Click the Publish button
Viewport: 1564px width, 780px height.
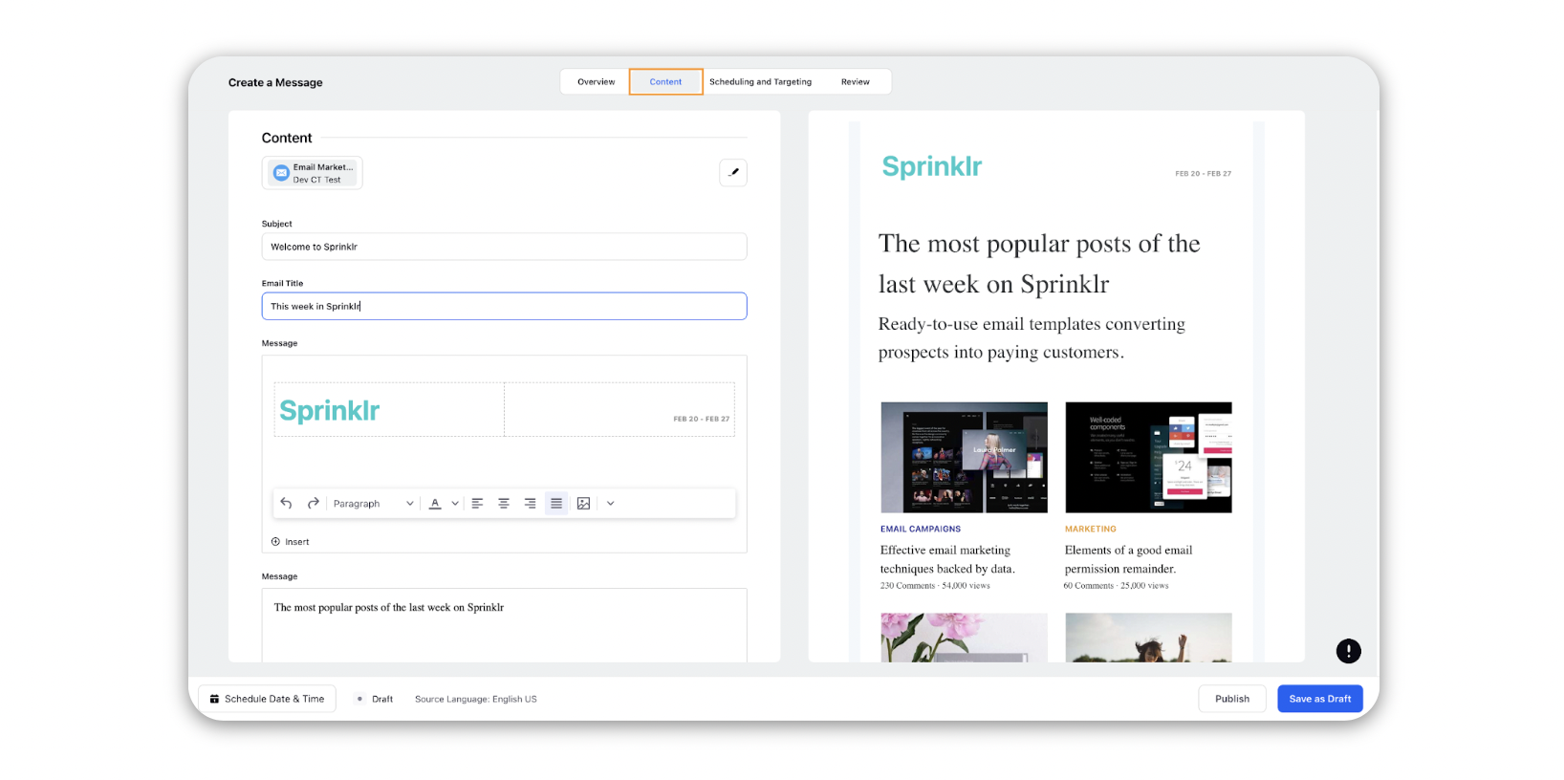1232,699
